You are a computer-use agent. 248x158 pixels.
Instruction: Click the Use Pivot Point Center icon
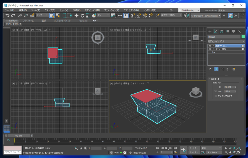(x=113, y=16)
